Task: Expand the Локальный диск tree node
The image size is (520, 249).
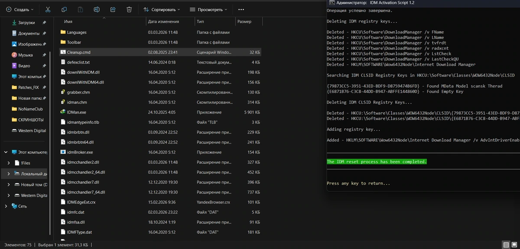Action: coord(9,174)
